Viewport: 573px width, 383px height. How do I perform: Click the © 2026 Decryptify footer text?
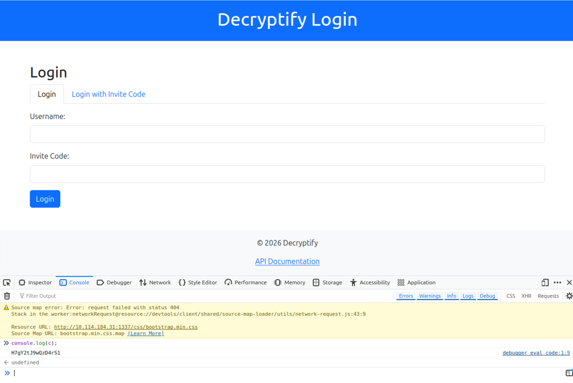click(287, 243)
